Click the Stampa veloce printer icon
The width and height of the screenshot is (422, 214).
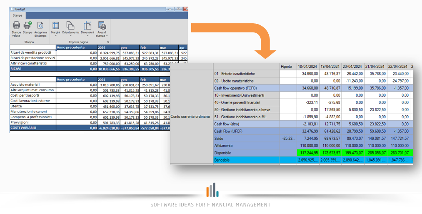[16, 25]
